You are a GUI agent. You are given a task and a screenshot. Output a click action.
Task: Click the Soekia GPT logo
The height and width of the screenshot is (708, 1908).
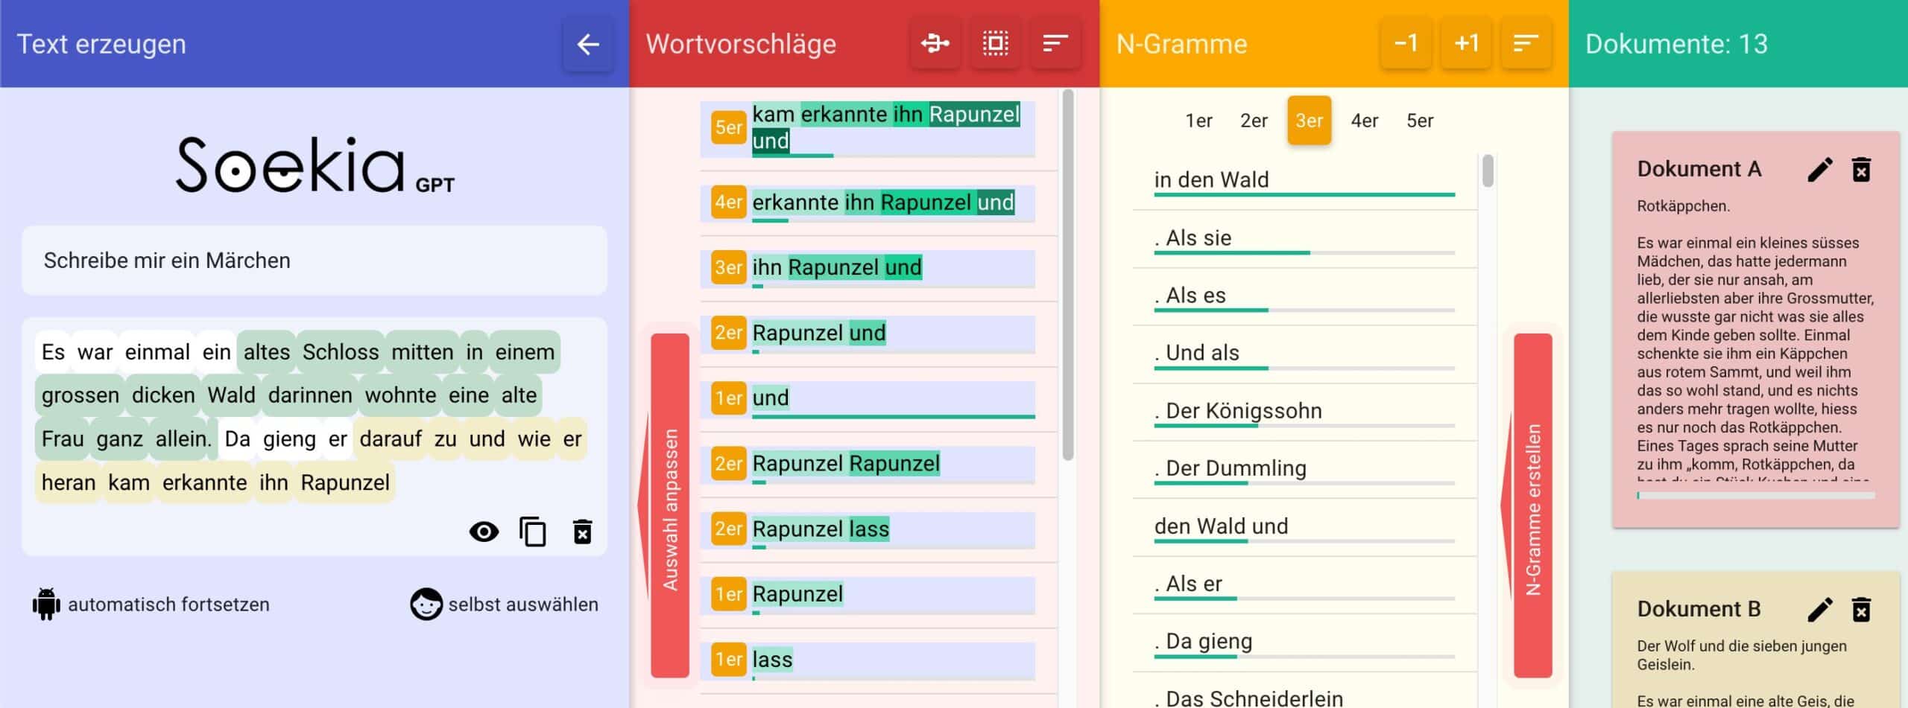point(315,165)
